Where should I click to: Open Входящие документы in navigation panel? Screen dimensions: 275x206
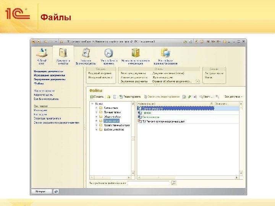pos(49,71)
